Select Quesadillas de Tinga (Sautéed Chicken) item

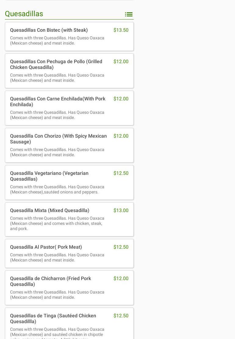[x=69, y=323]
